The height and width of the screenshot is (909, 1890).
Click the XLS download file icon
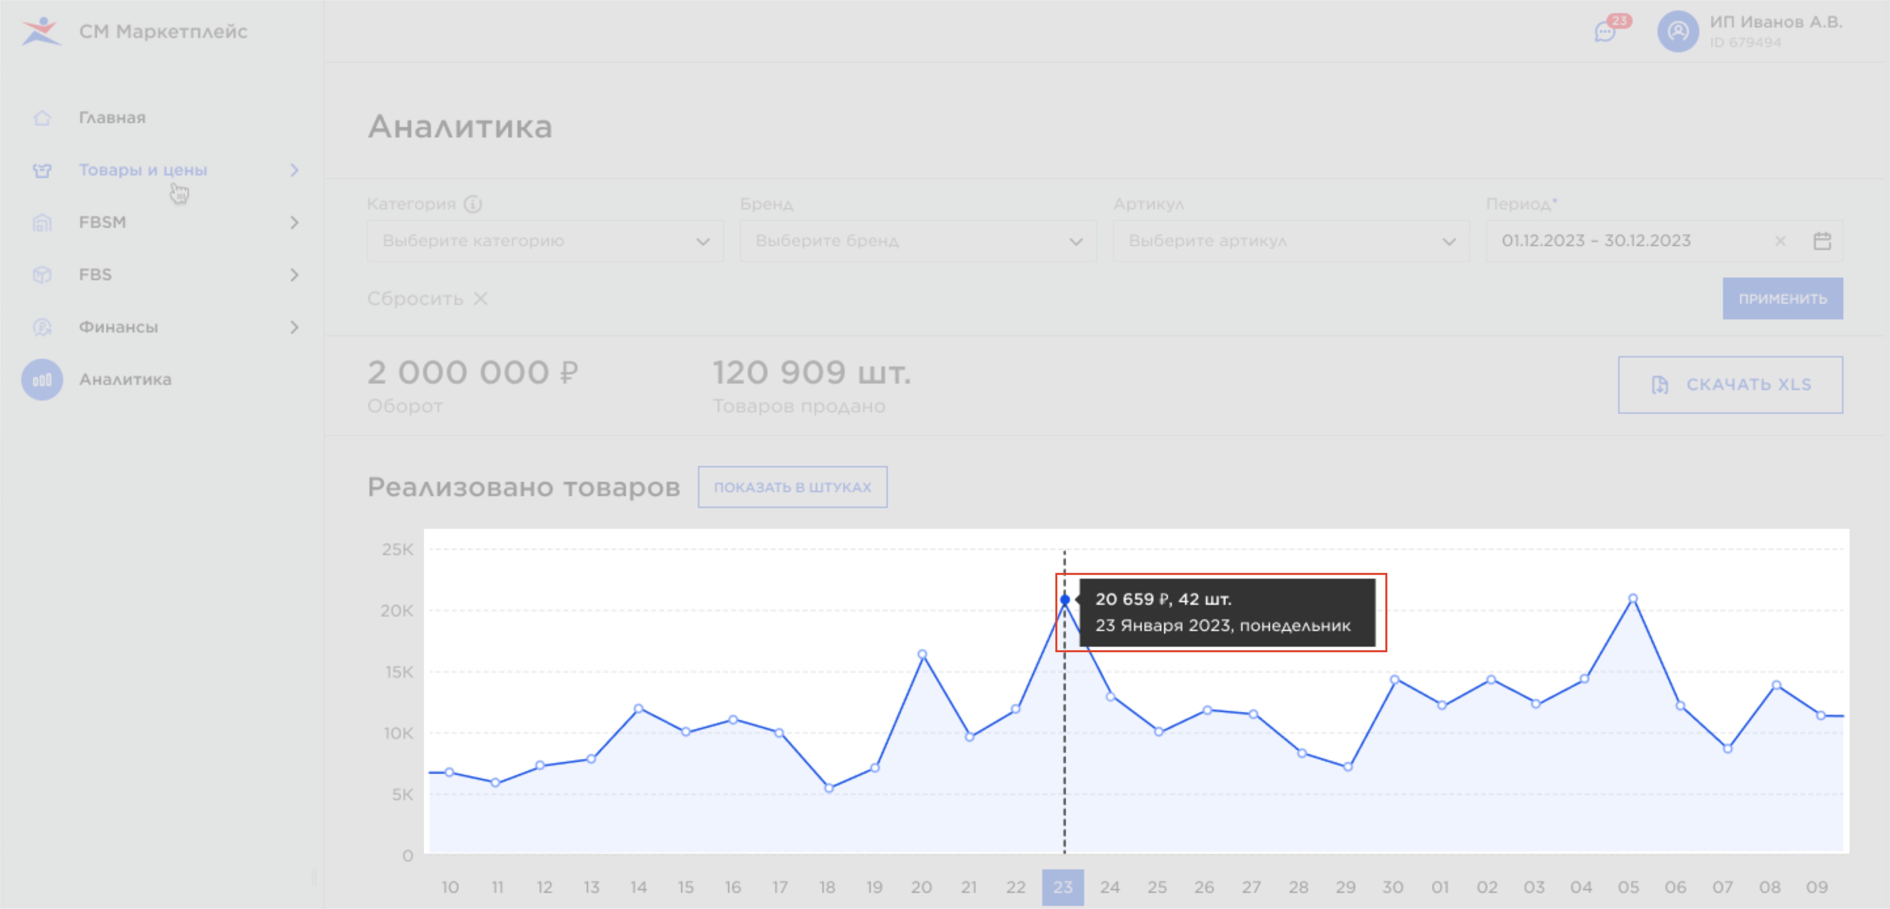point(1660,385)
